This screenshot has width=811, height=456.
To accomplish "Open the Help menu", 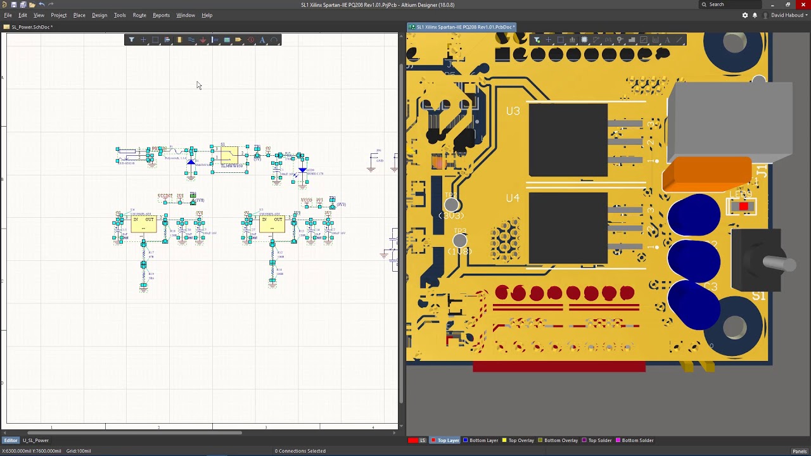I will coord(207,15).
